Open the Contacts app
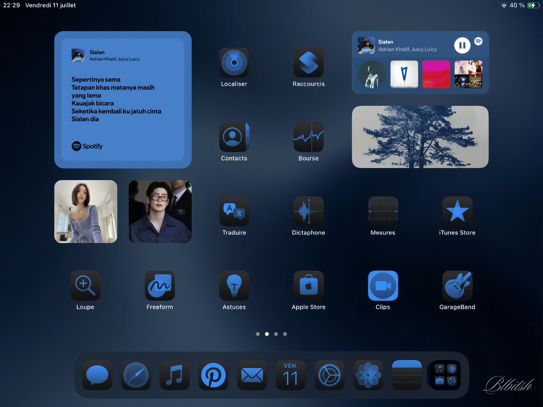Screen dimensions: 543x407 234,137
